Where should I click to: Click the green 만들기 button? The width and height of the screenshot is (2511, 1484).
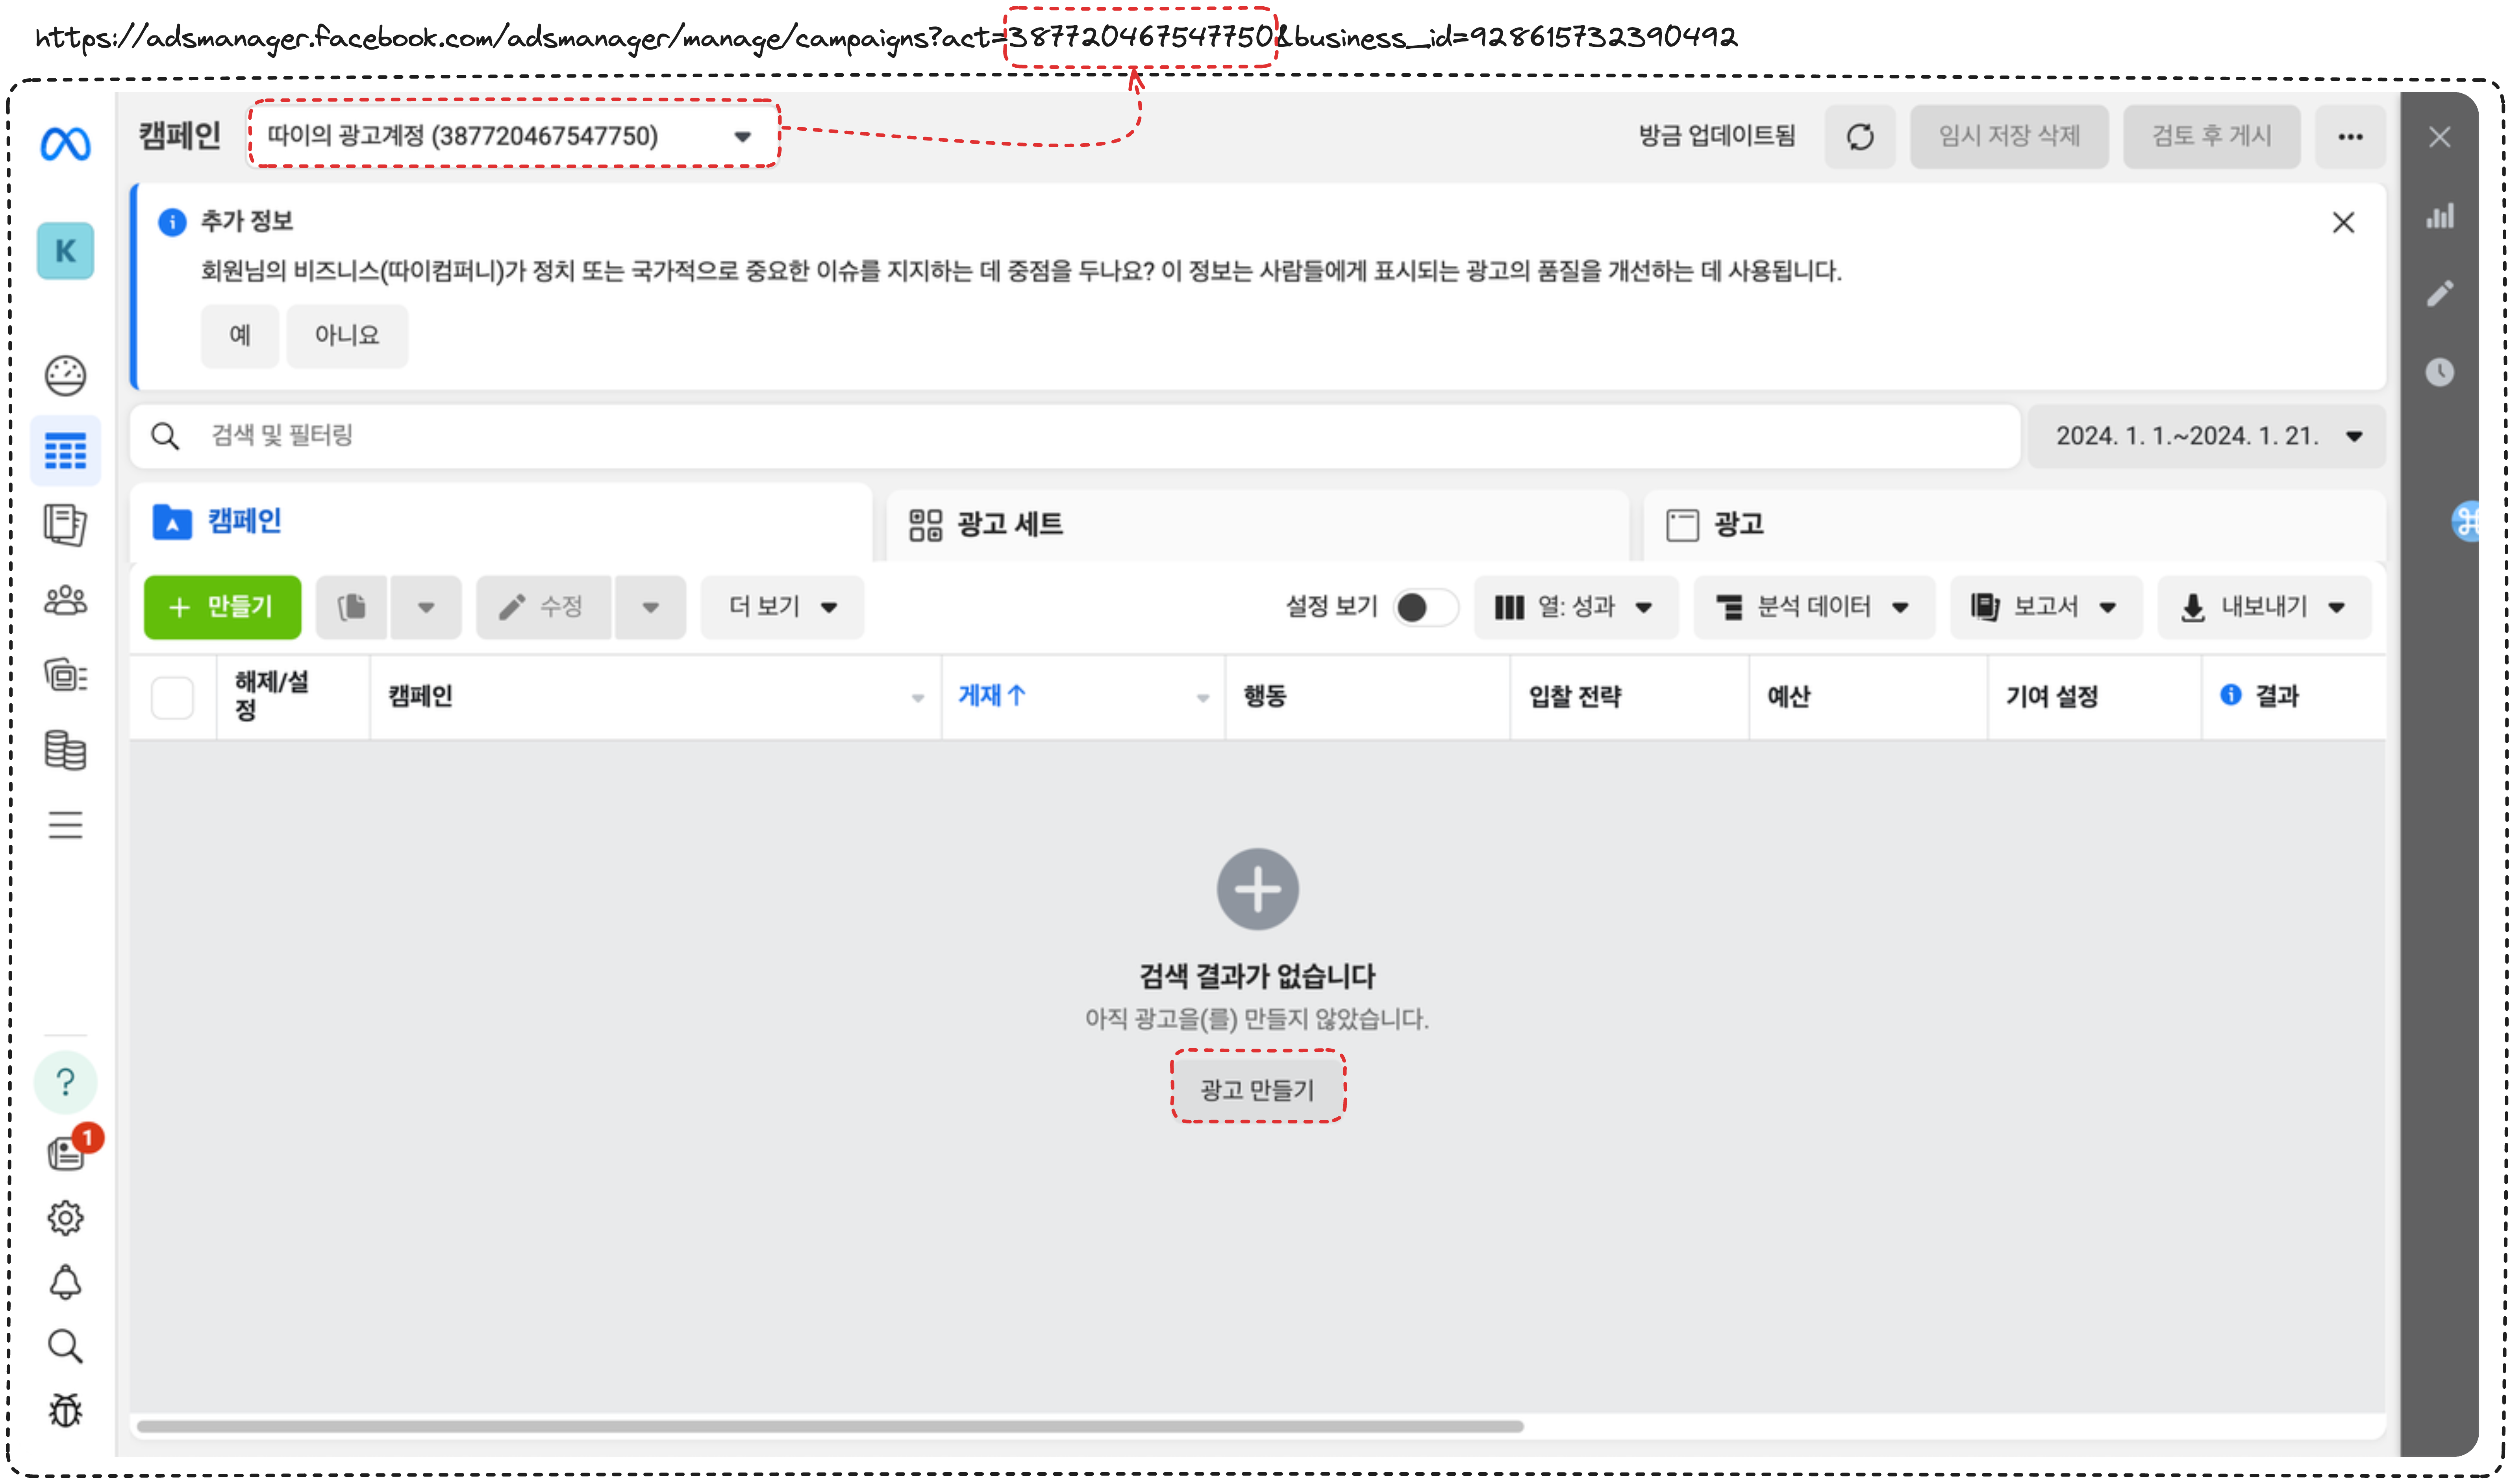pos(222,607)
